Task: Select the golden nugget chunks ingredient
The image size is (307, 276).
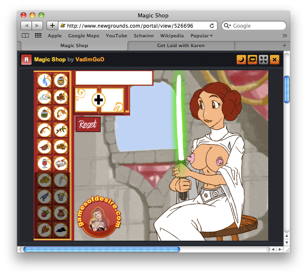Action: (61, 147)
